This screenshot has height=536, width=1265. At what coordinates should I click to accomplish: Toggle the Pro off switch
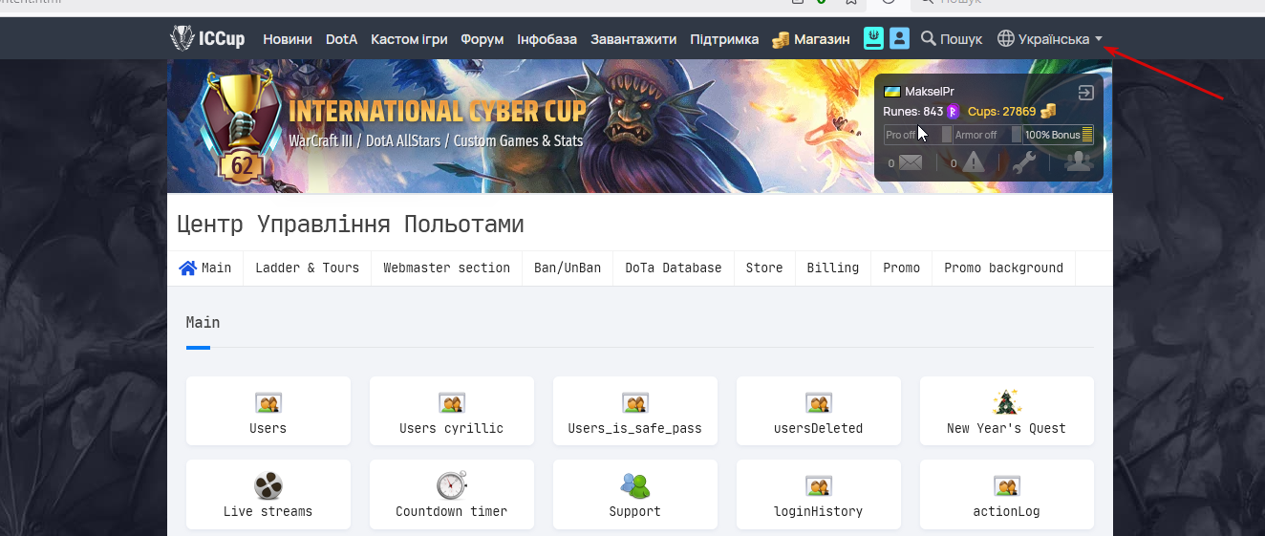coord(918,135)
